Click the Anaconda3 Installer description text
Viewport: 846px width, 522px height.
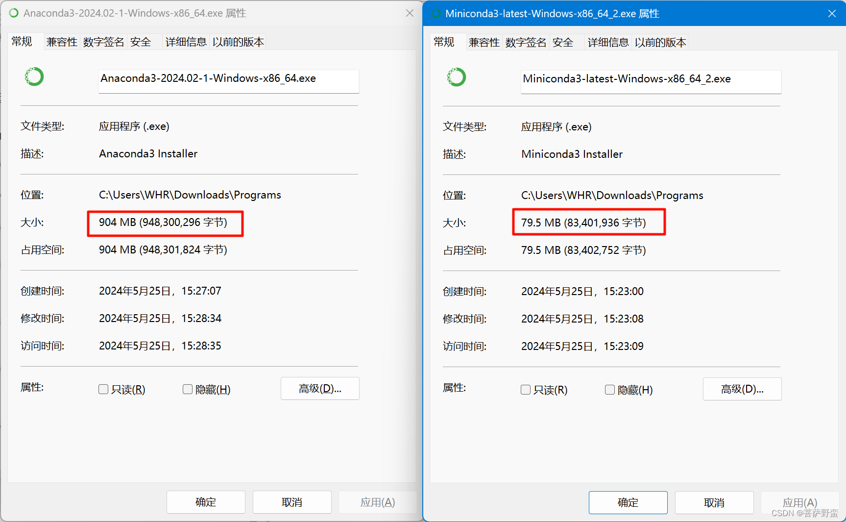pyautogui.click(x=148, y=154)
